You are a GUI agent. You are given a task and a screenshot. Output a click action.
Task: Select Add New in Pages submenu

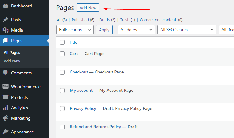point(12,61)
